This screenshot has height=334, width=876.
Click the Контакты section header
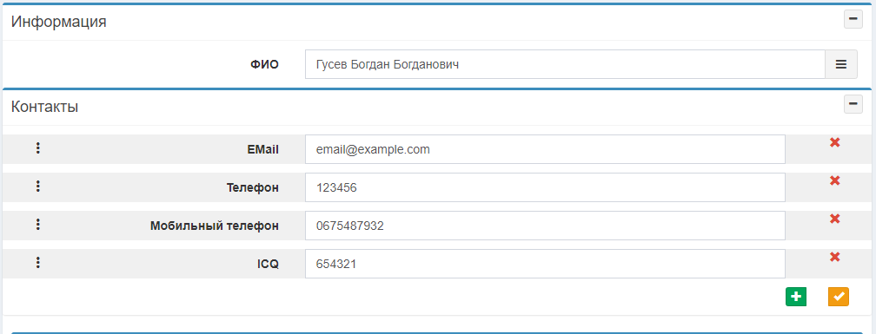point(44,107)
